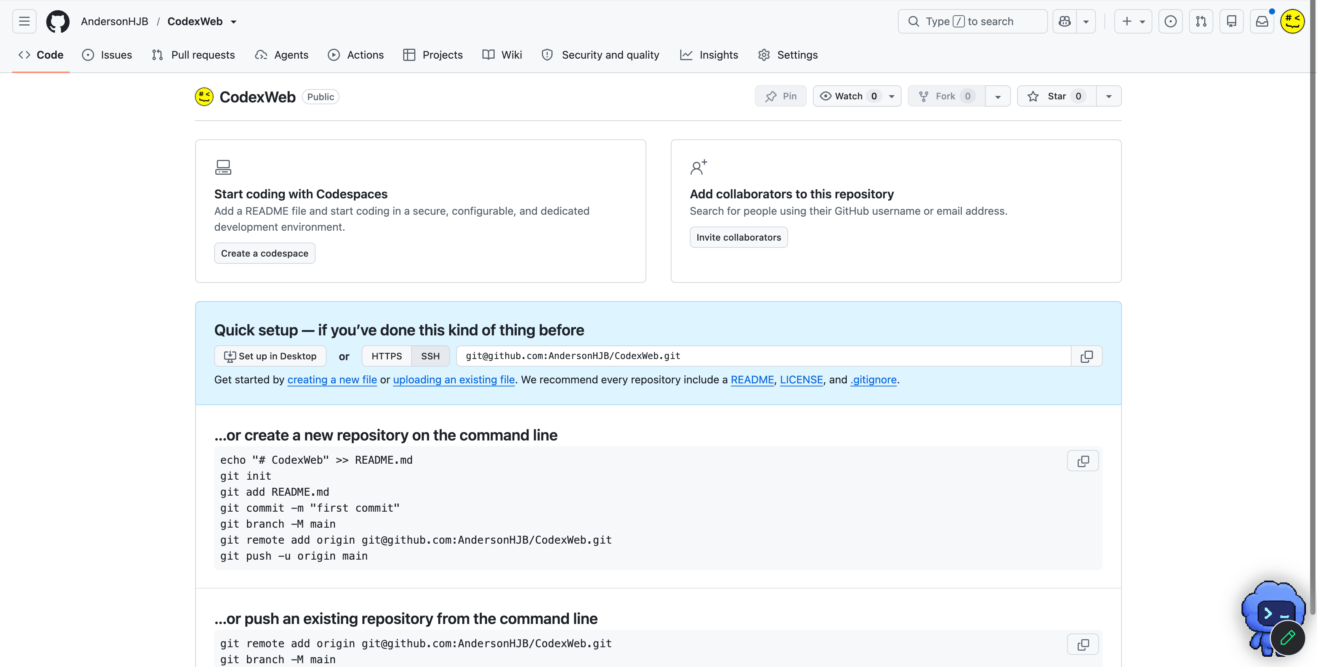Open the create new plus dropdown

click(x=1133, y=21)
